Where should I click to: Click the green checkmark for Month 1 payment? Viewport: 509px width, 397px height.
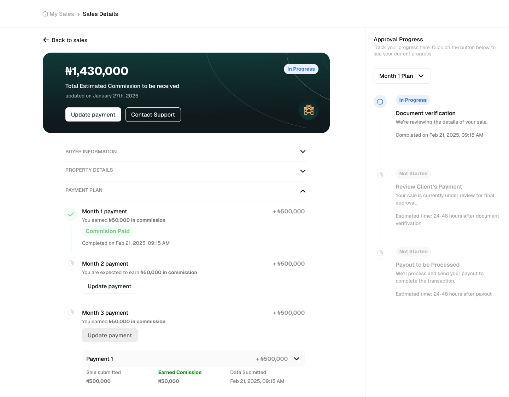click(71, 214)
